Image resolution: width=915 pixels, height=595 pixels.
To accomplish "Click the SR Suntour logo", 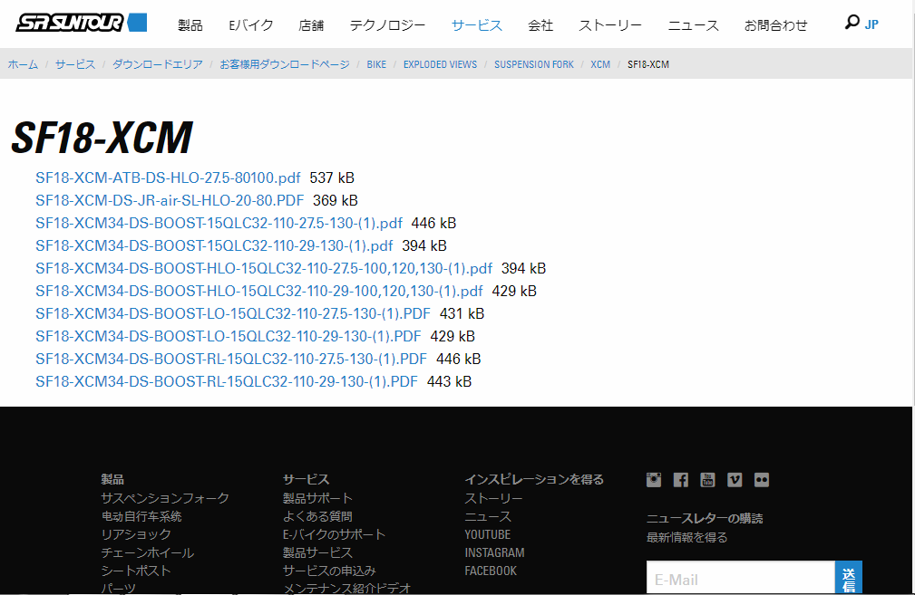I will point(81,22).
